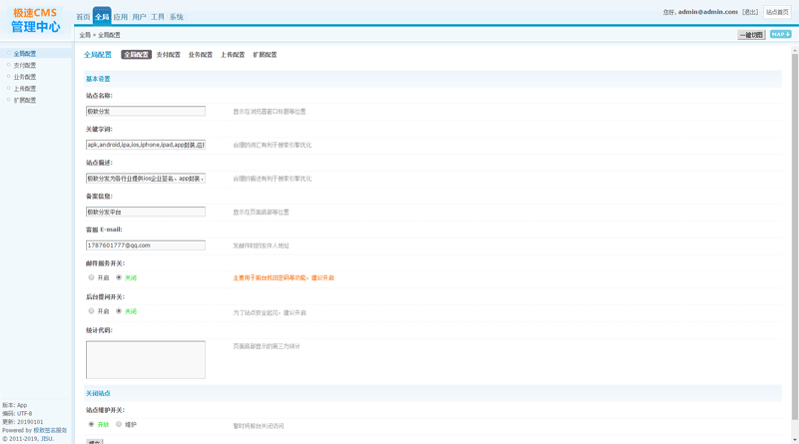Image resolution: width=799 pixels, height=444 pixels.
Task: Select 支付配置 in the left sidebar
Action: (25, 65)
